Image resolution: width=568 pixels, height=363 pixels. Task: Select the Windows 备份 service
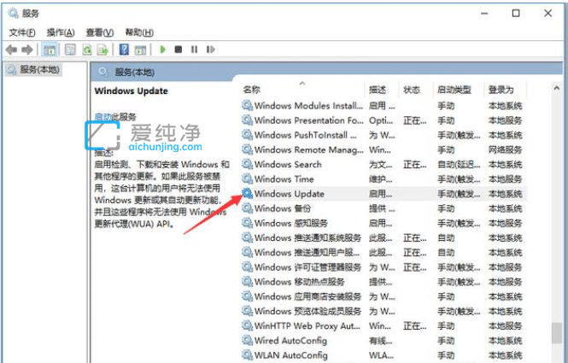click(x=383, y=208)
